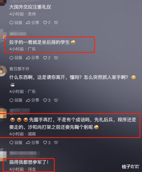The width and height of the screenshot is (142, 172).
Task: Dislike the 昔日想不开 comment
Action: click(56, 100)
